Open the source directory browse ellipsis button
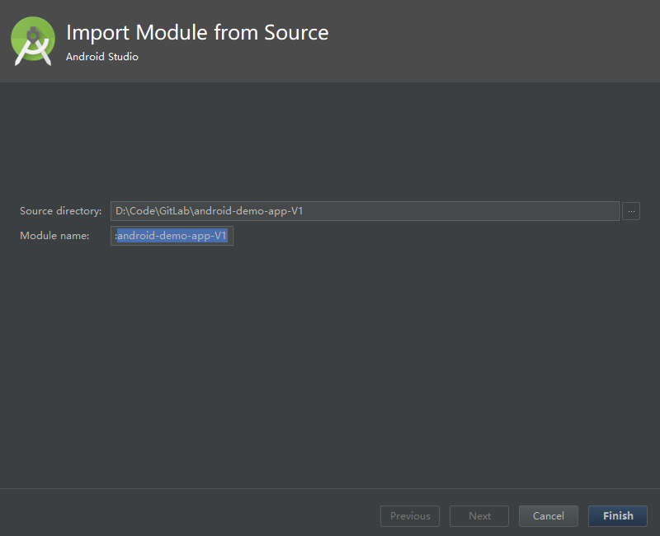The width and height of the screenshot is (660, 536). (631, 211)
